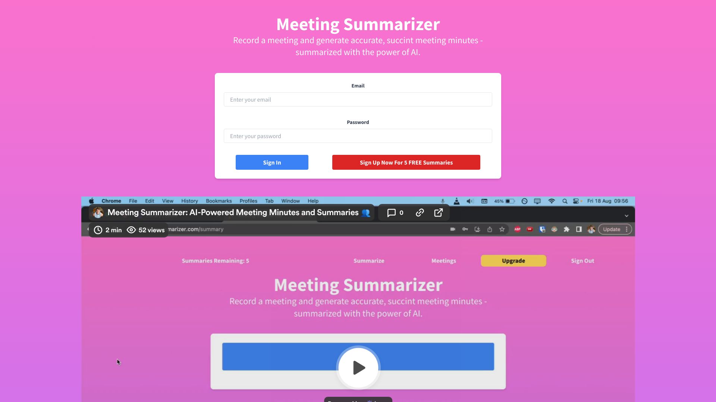Open the Chrome menu bar item
Image resolution: width=716 pixels, height=402 pixels.
click(111, 201)
